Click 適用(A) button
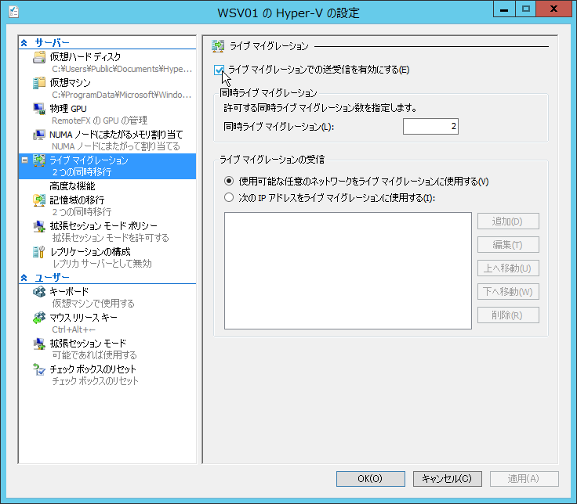Screen dimensions: 577x504 tap(524, 479)
